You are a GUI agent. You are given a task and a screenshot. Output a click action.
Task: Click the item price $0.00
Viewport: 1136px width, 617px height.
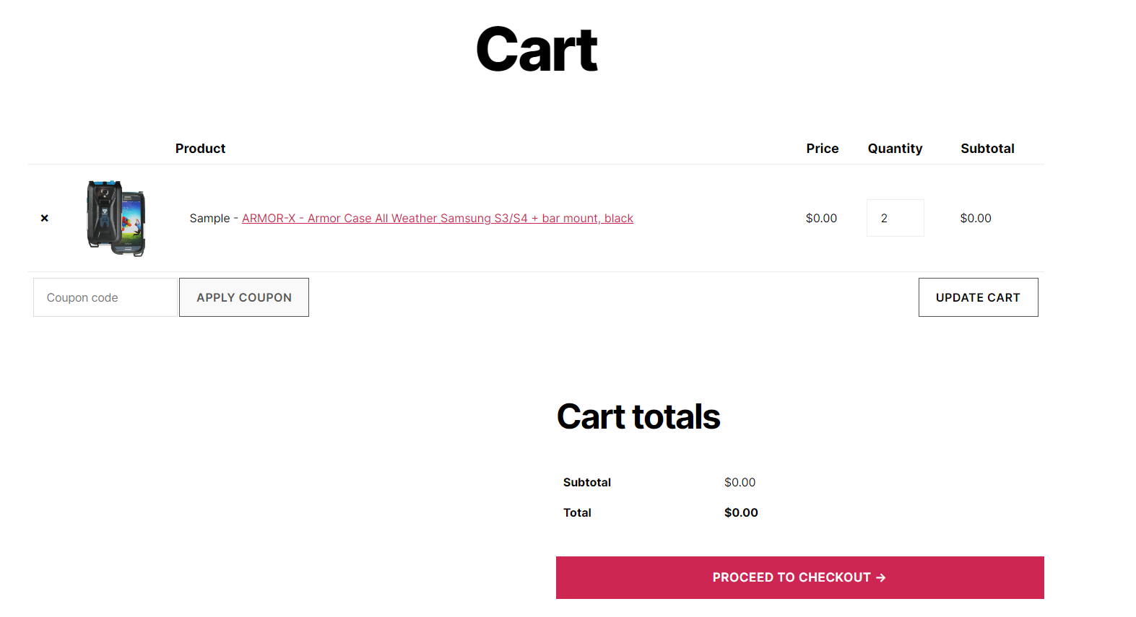pos(821,218)
